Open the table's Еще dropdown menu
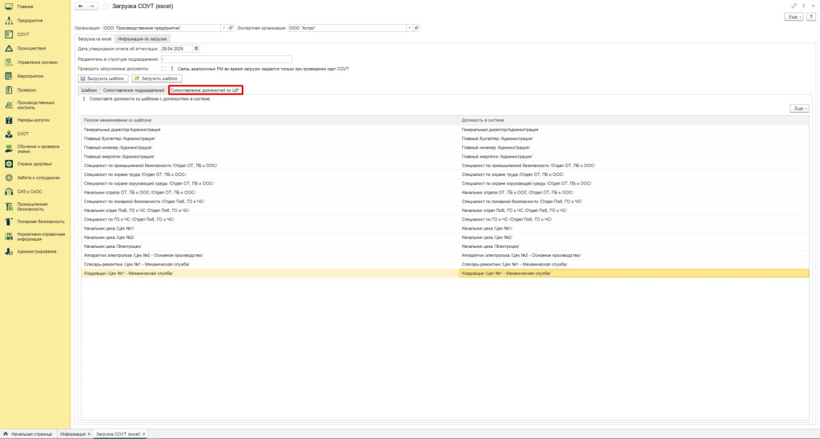The image size is (820, 439). 799,108
